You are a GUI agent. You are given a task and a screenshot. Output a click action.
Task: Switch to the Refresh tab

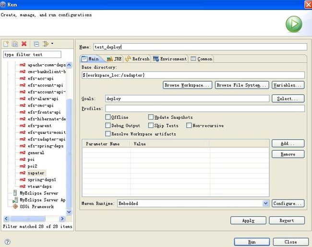tap(137, 59)
